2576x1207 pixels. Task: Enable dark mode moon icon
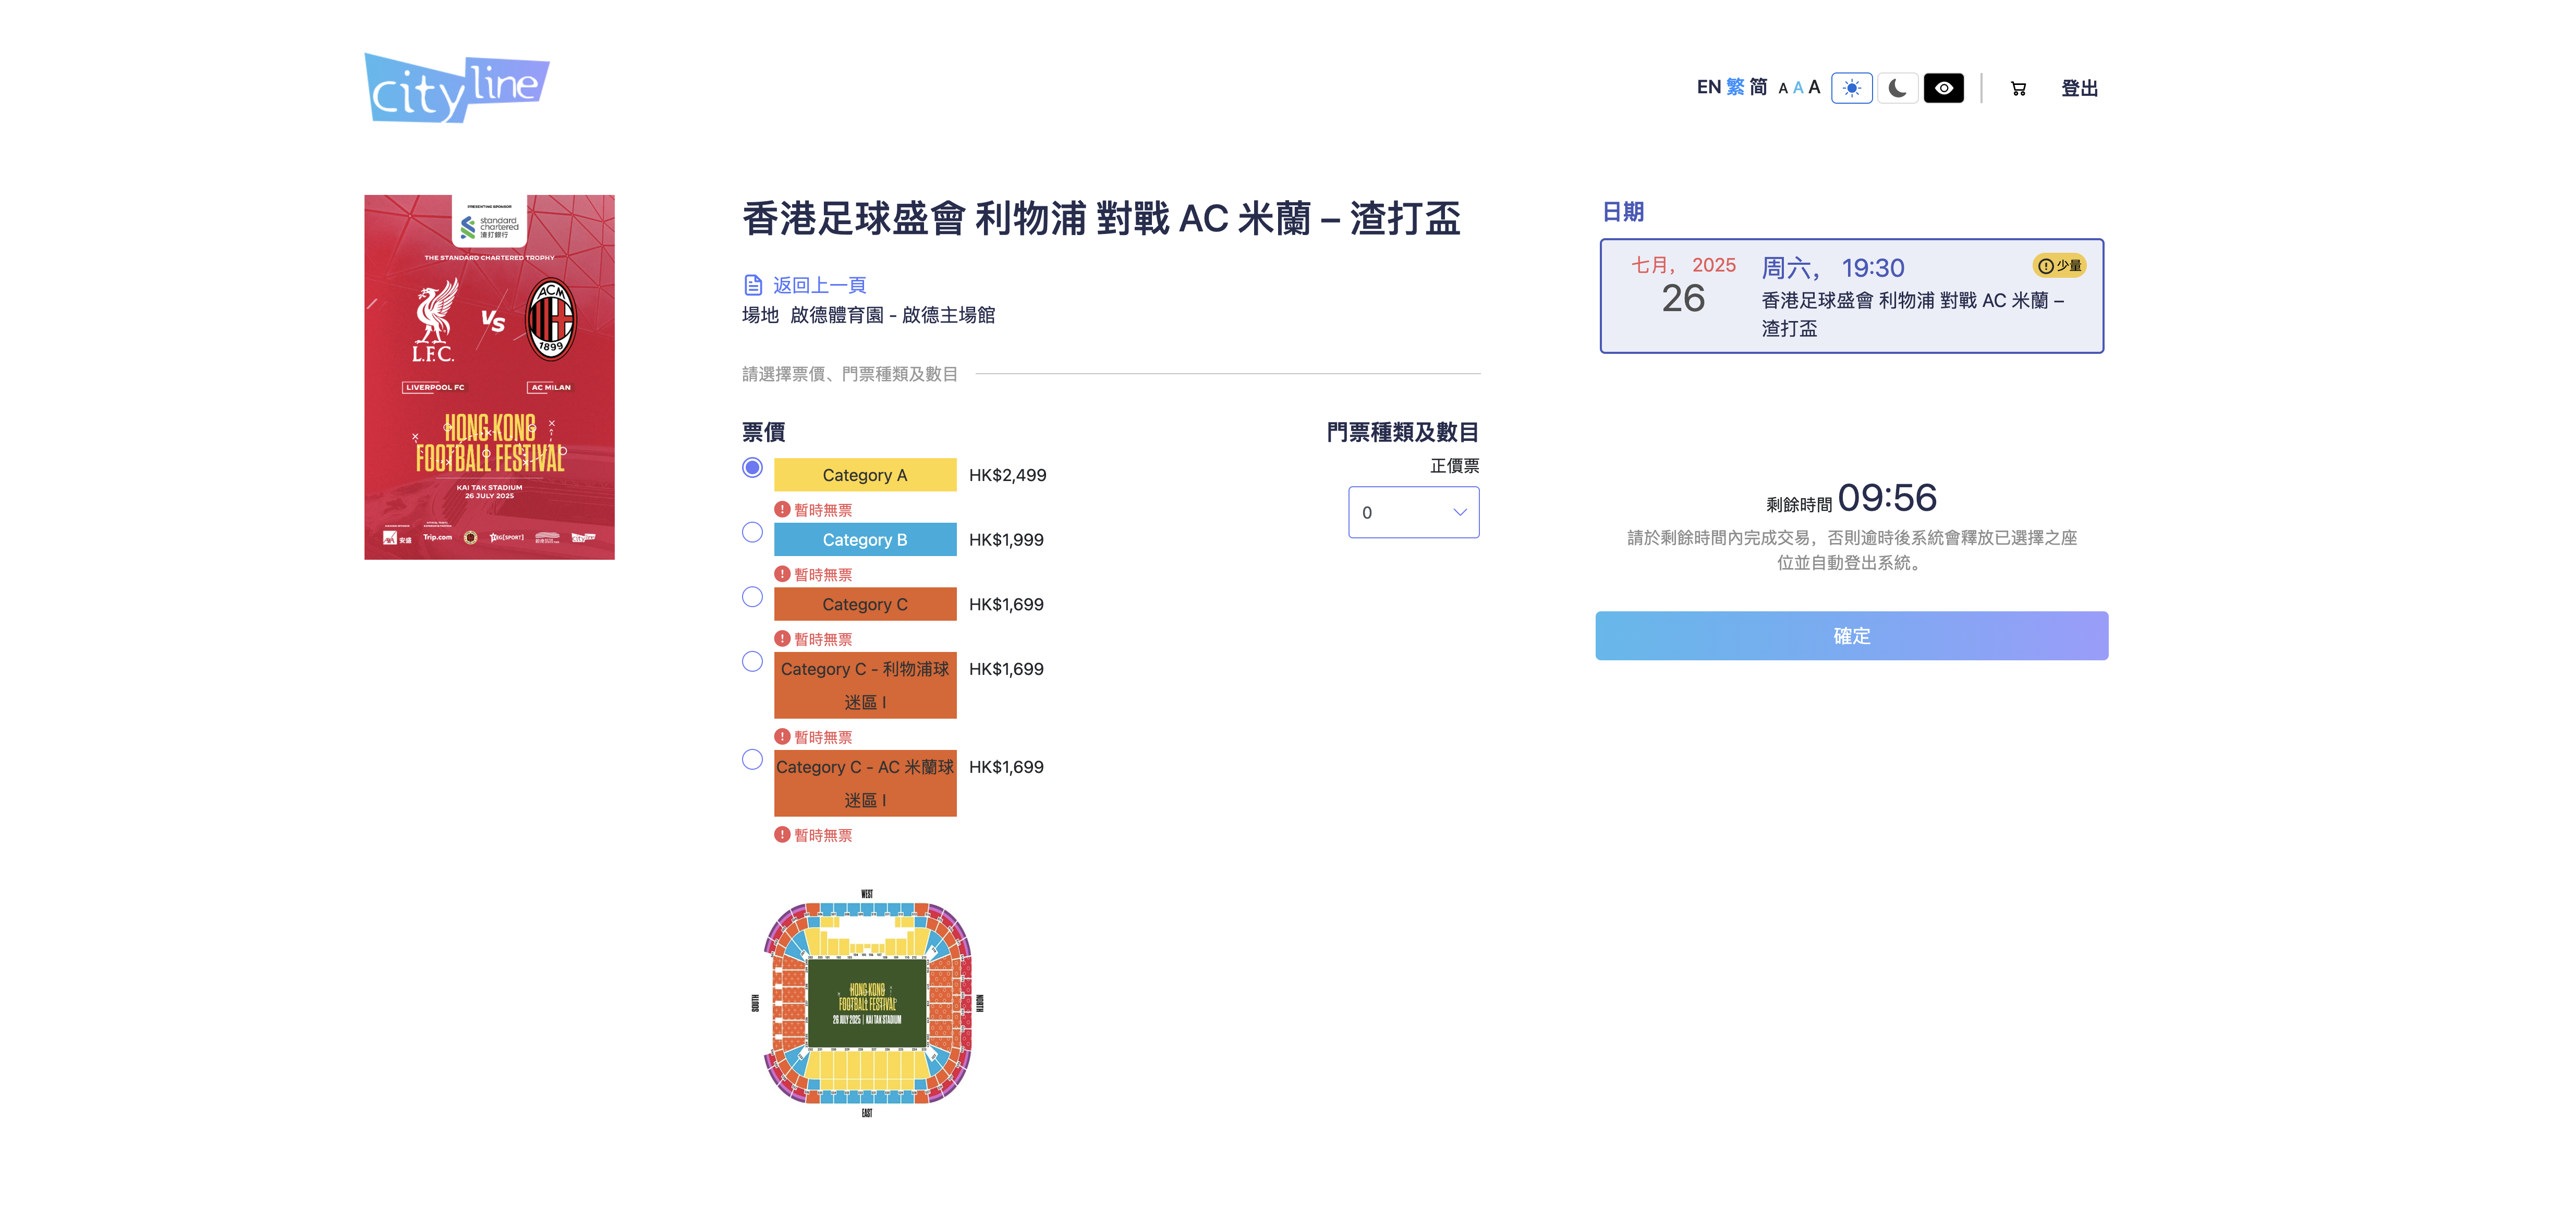[x=1897, y=88]
